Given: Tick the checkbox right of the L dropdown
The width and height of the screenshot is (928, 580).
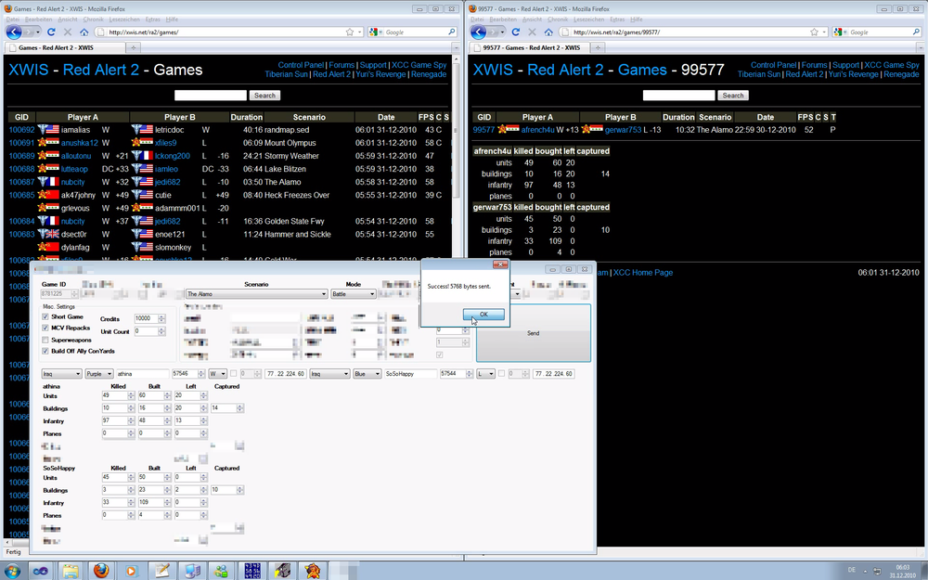Looking at the screenshot, I should pyautogui.click(x=502, y=373).
